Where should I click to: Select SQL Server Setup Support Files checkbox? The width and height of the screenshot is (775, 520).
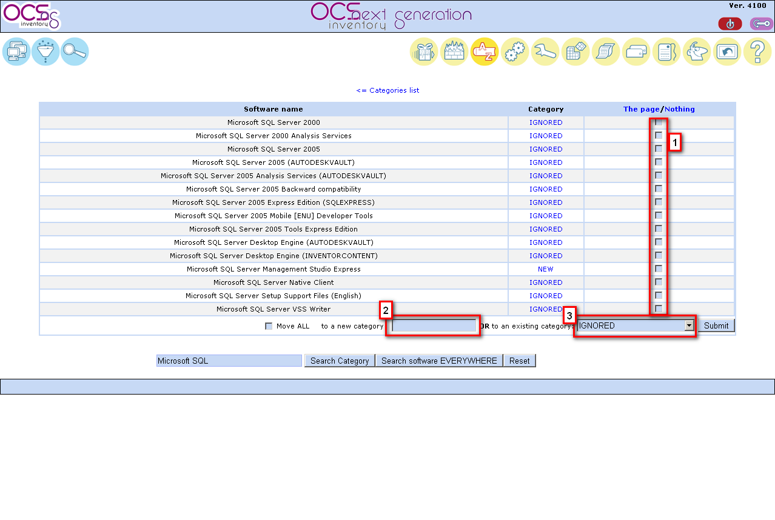click(659, 296)
